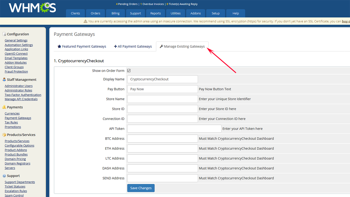Viewport: 350px width, 197px height.
Task: Open Two-Factor Authentication settings
Action: tap(23, 95)
